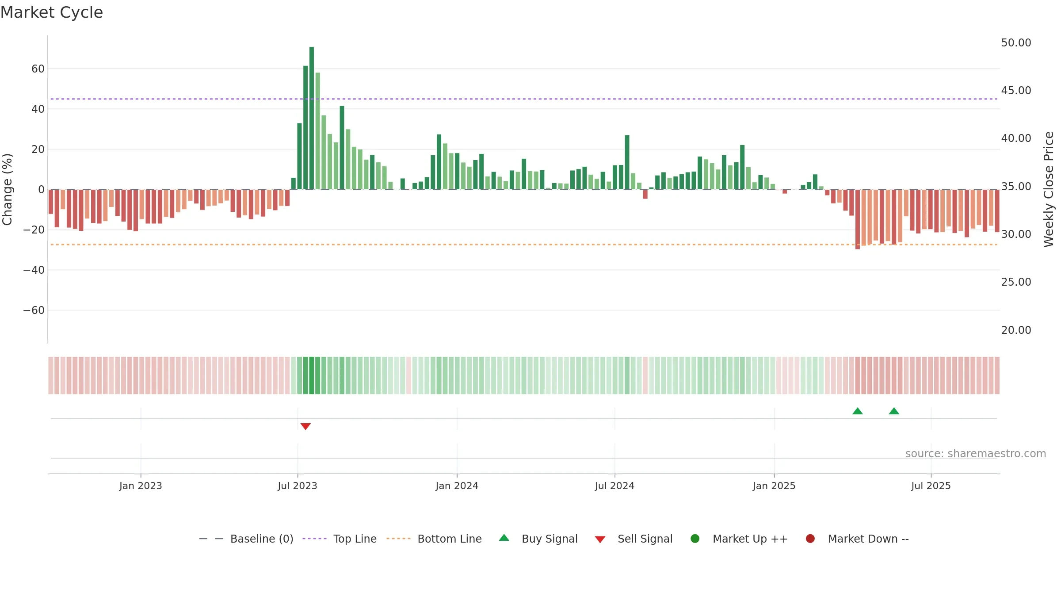Click the Weekly Close Price axis title
This screenshot has width=1061, height=597.
[1049, 189]
